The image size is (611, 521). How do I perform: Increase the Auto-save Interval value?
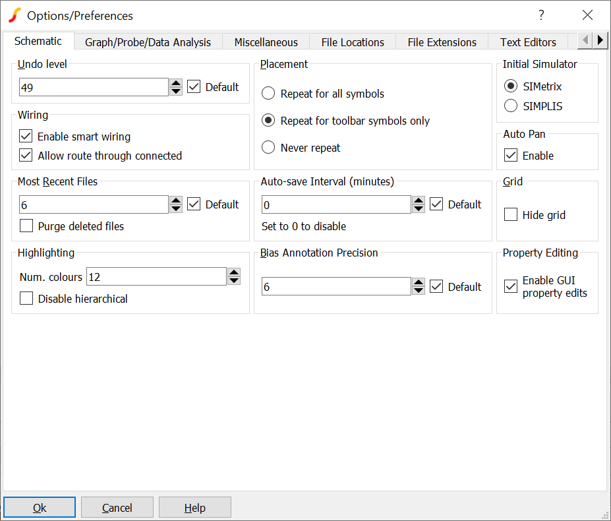[419, 200]
